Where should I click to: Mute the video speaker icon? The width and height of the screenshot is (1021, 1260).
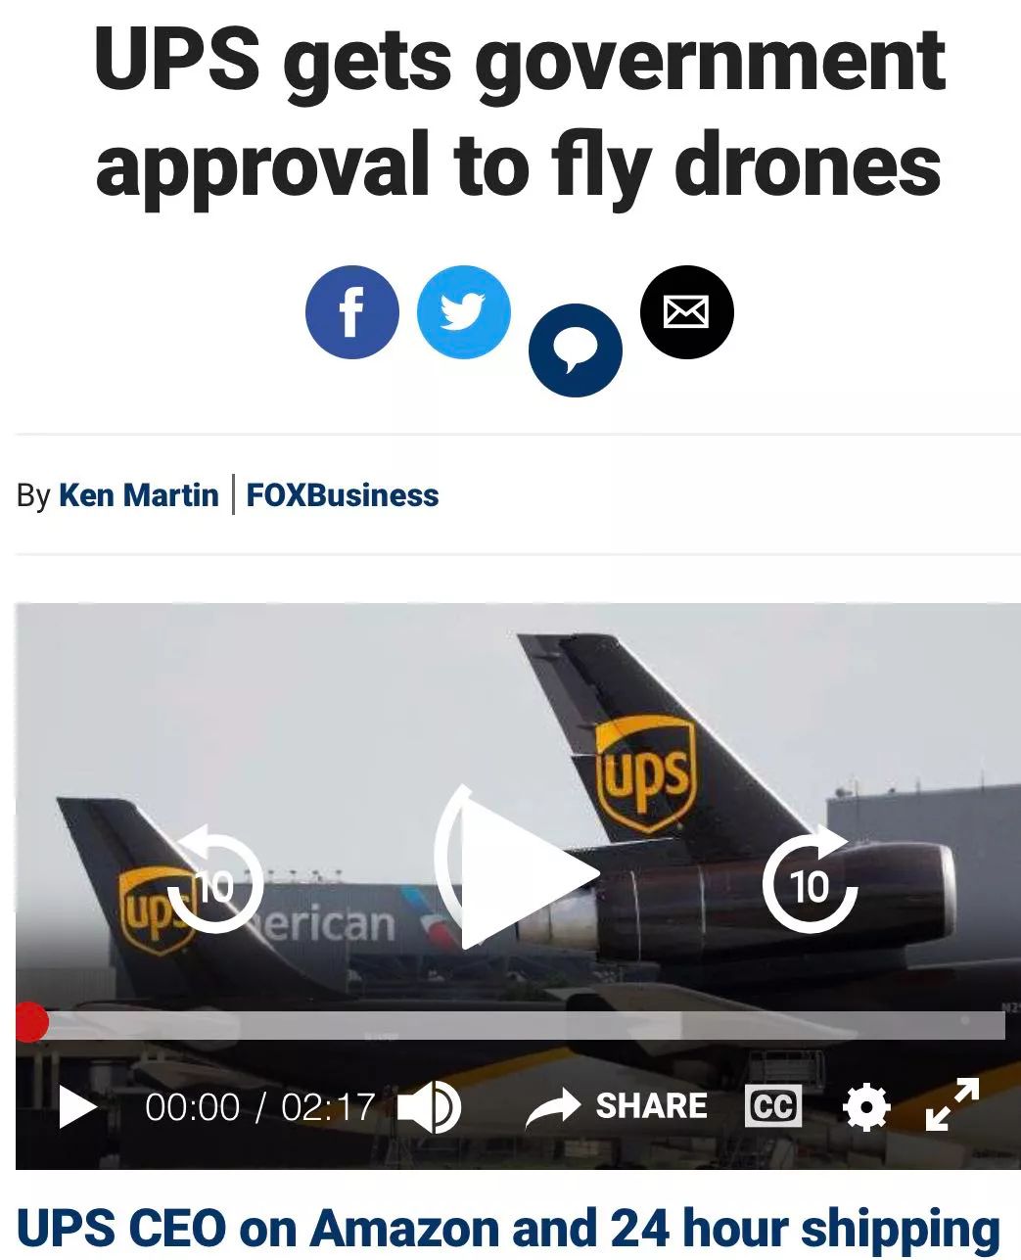(430, 1107)
